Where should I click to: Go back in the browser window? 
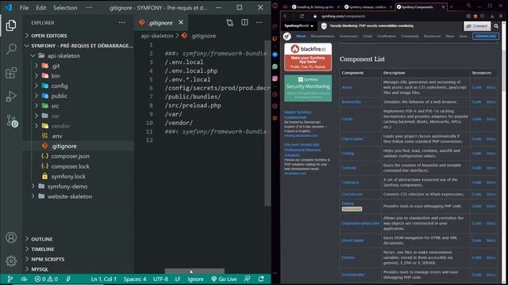coord(285,16)
